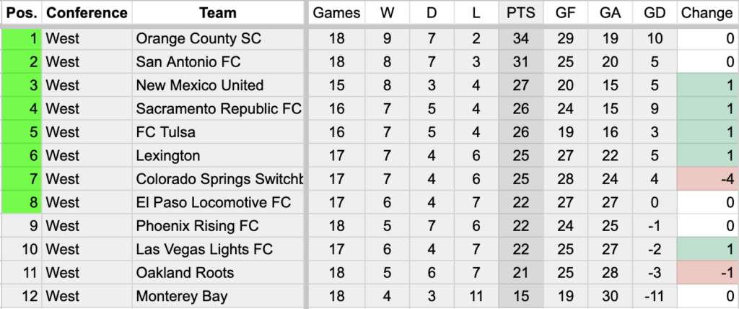Select Orange County's 34 points cell
739x309 pixels.
[x=521, y=38]
